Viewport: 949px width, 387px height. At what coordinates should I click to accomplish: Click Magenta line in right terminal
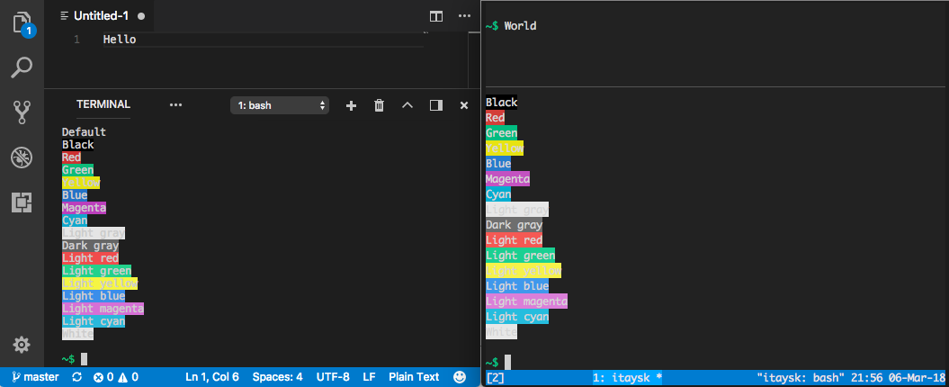[508, 179]
